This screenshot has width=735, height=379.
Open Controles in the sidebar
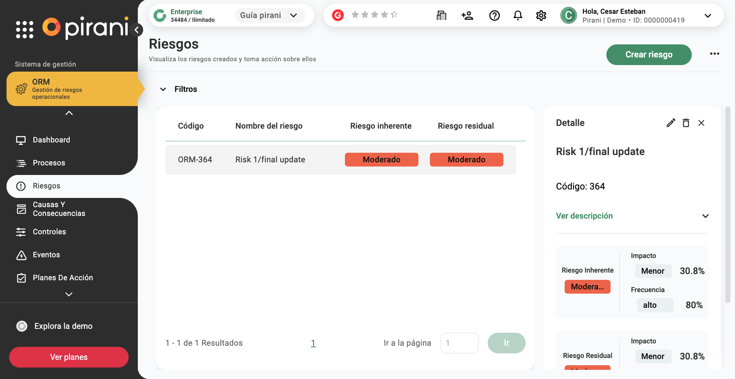[x=49, y=232]
